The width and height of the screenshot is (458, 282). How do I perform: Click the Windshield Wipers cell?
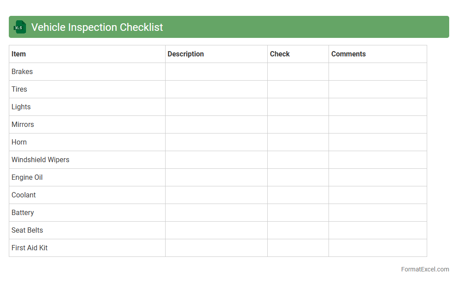[41, 160]
